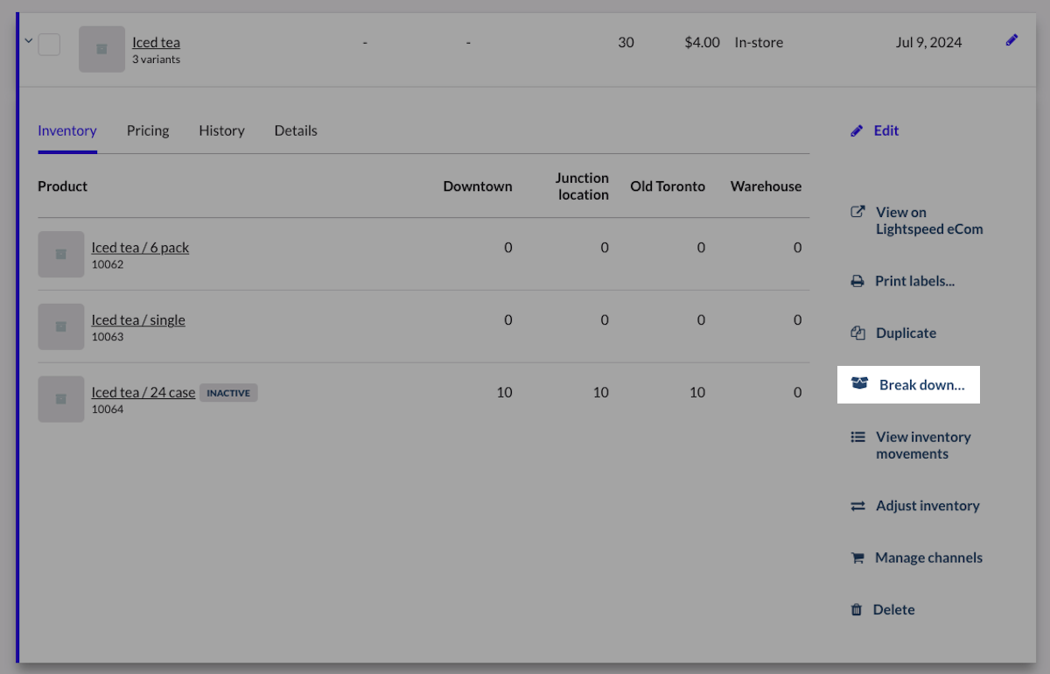
Task: Click the Edit button in side panel
Action: pos(885,130)
